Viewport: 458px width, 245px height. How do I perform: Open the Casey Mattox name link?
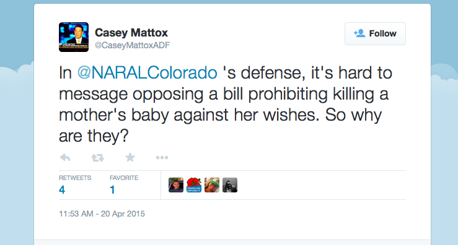point(131,32)
